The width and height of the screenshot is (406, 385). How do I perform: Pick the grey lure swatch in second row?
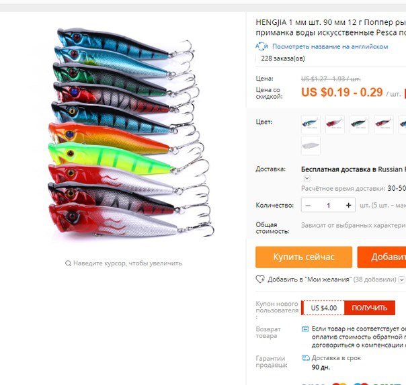pyautogui.click(x=311, y=146)
